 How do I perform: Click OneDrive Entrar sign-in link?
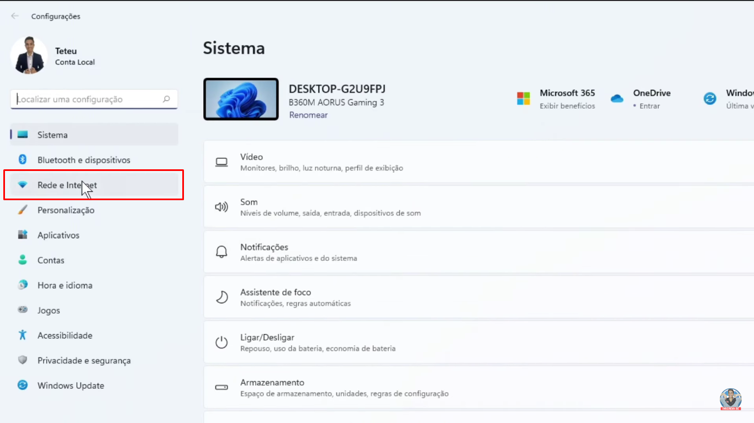point(649,106)
